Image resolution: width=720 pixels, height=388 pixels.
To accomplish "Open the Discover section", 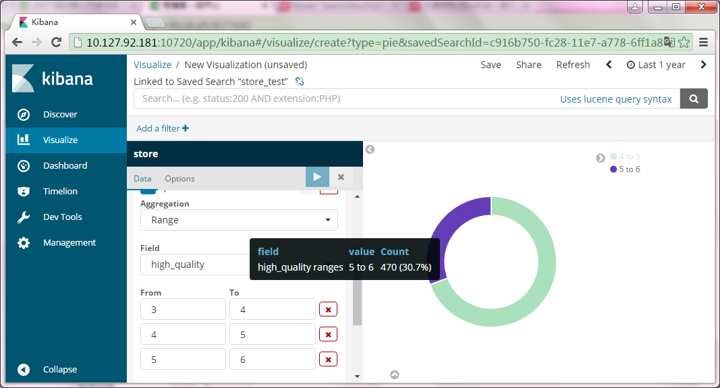I will point(60,114).
